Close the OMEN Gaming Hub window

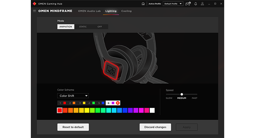click(x=221, y=4)
